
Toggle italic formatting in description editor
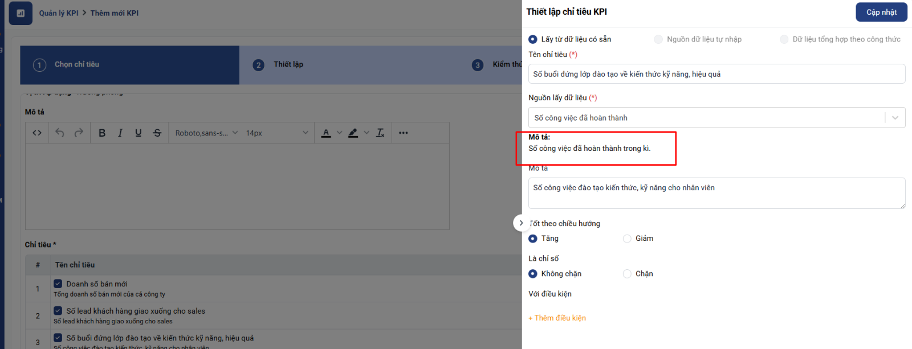(120, 133)
